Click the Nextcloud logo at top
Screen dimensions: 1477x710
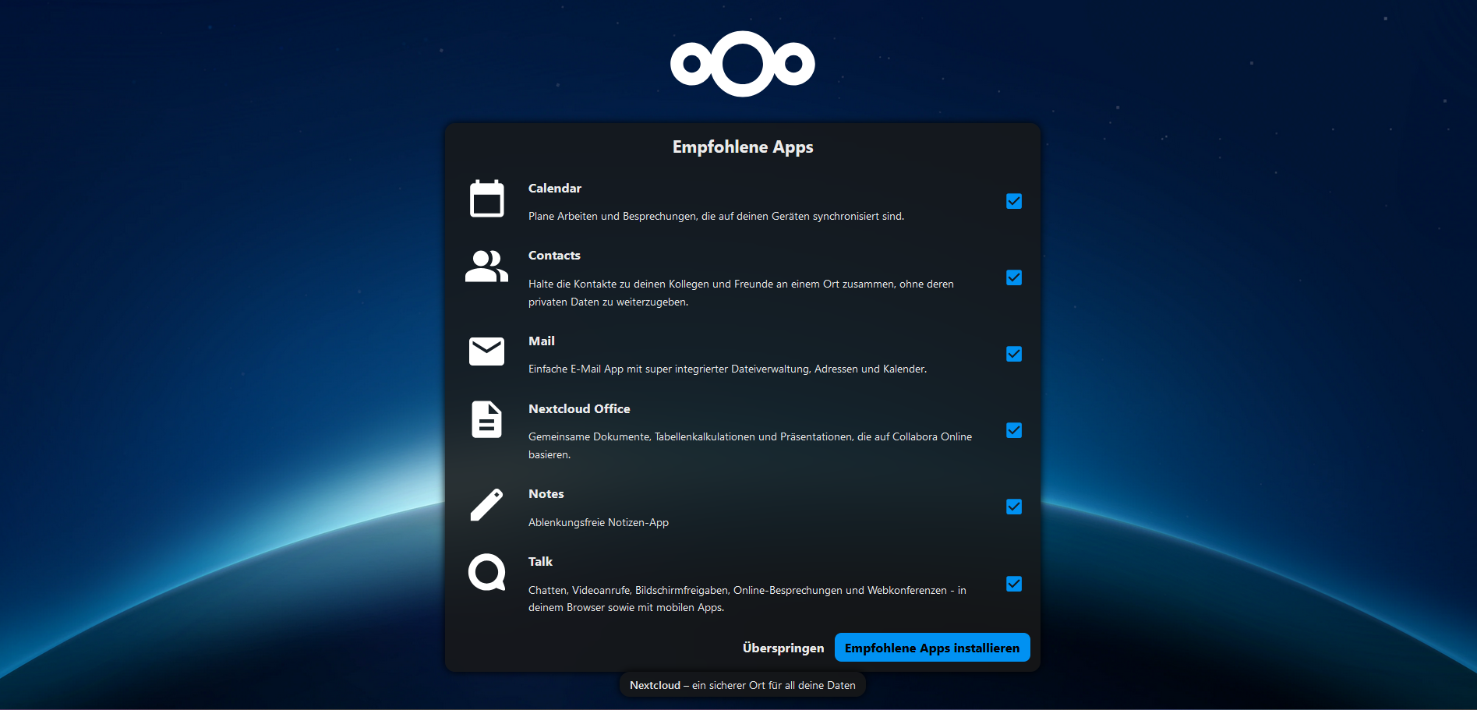[743, 64]
